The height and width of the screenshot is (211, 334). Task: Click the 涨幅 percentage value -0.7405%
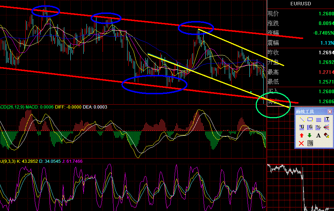click(x=323, y=33)
